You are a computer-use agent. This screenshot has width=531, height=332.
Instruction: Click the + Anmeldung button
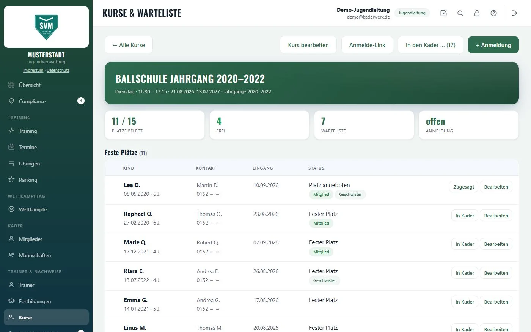point(493,45)
